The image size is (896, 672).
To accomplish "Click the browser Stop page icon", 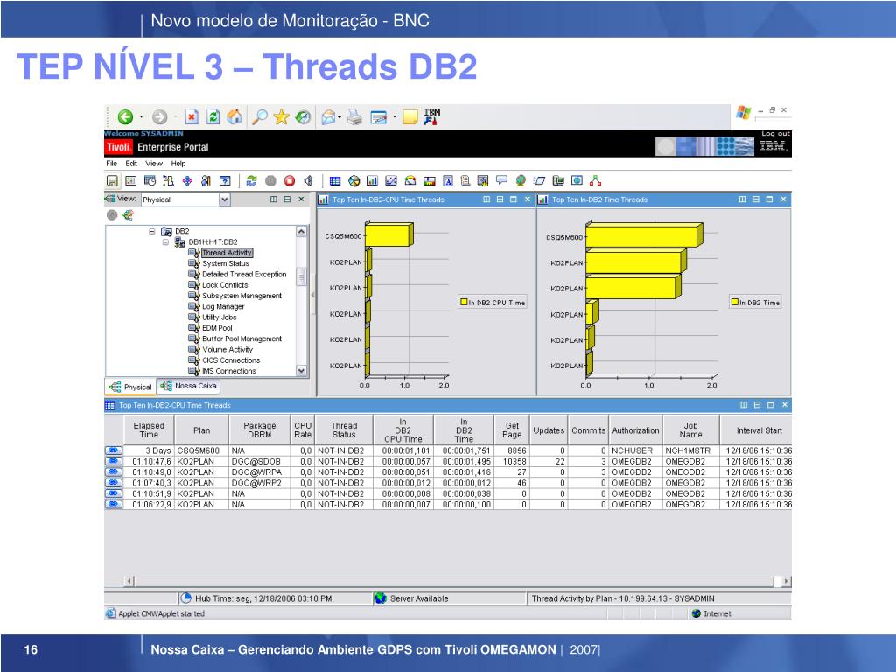I will point(192,116).
